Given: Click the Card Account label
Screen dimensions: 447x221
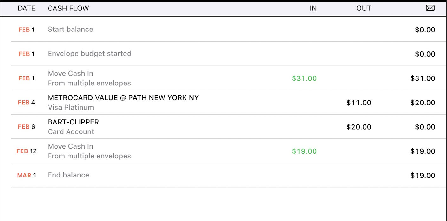Looking at the screenshot, I should (x=71, y=132).
